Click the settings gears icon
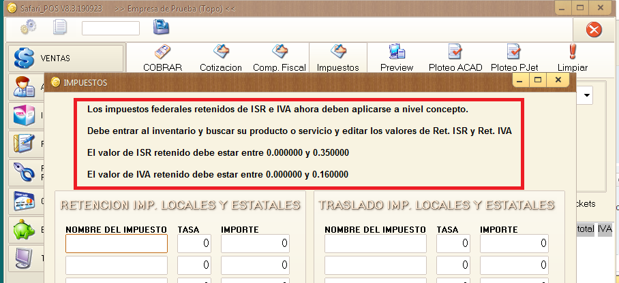Screen dimensions: 619x283 pyautogui.click(x=29, y=27)
